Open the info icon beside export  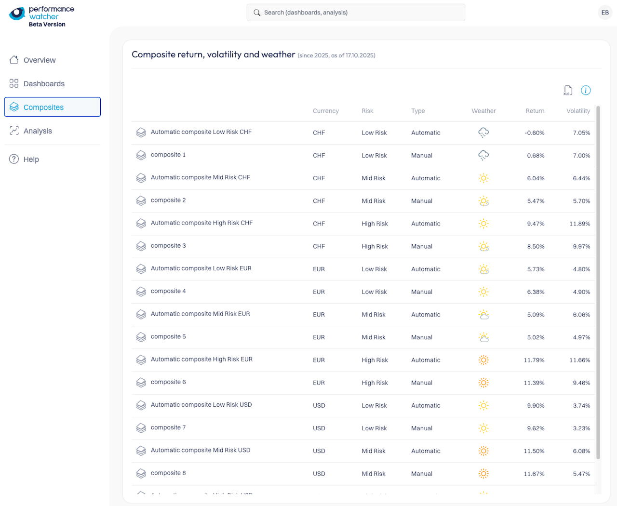click(586, 90)
